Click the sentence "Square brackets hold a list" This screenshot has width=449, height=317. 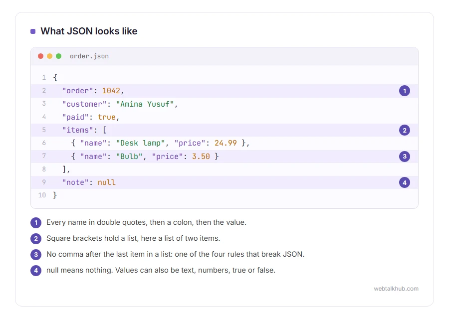pyautogui.click(x=133, y=238)
